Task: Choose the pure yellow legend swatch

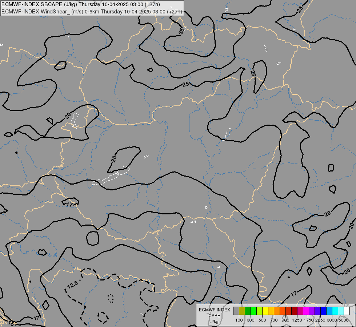Action: tap(265, 311)
